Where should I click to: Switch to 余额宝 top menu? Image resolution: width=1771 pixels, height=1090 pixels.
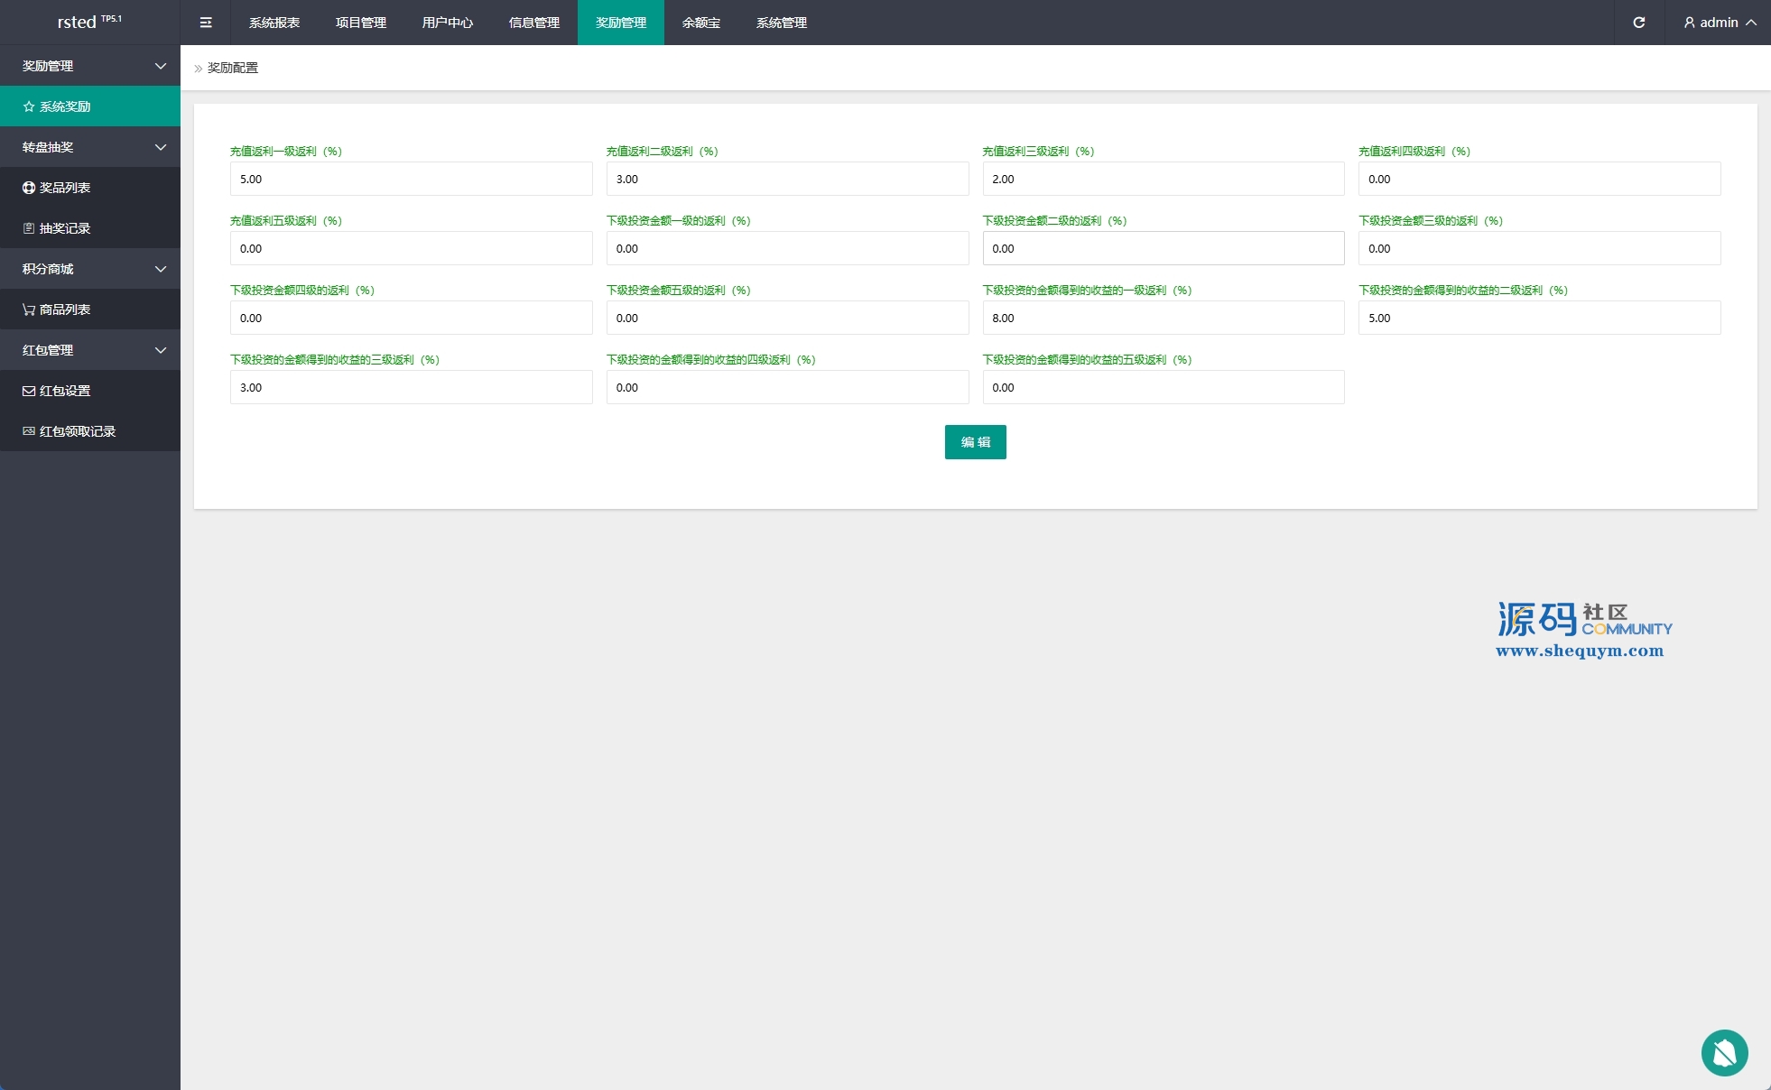coord(701,23)
